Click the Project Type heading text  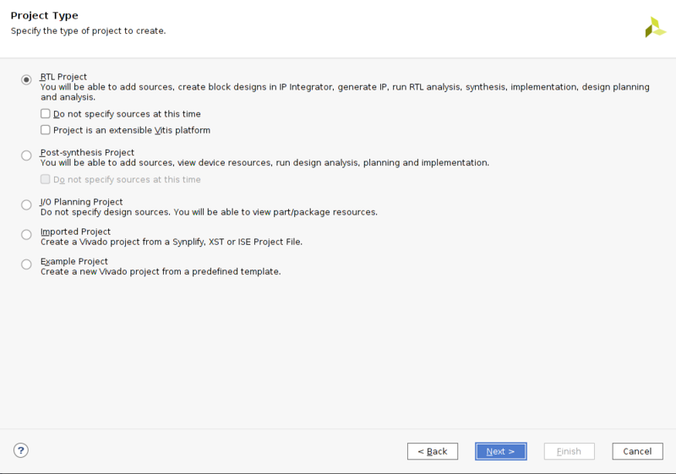[x=45, y=15]
